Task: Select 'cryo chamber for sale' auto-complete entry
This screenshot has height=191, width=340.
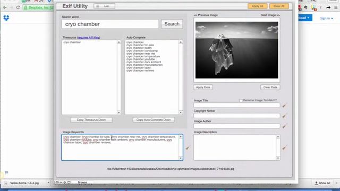Action: click(x=140, y=45)
